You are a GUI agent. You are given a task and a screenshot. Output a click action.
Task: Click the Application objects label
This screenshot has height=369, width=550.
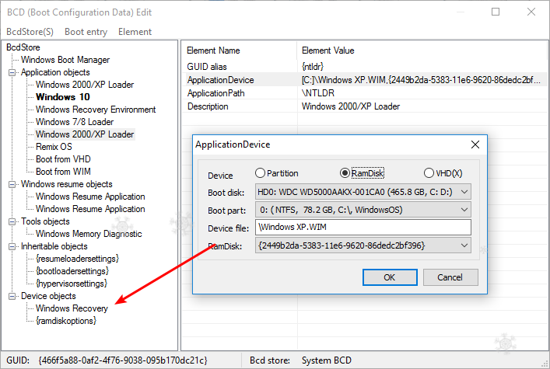click(55, 72)
